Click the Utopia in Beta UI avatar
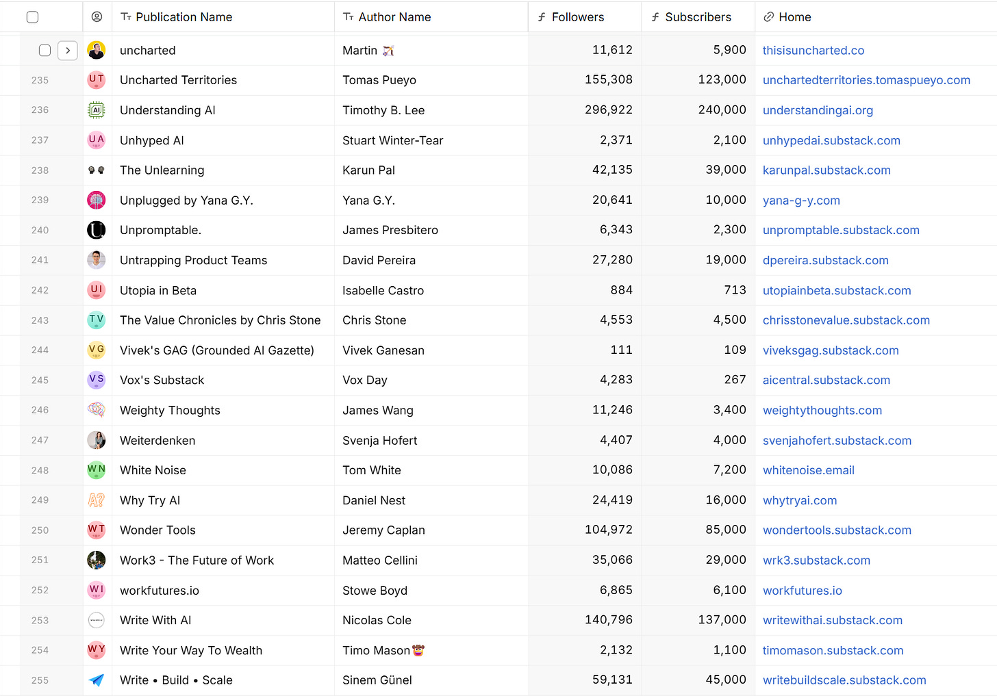 click(x=97, y=290)
